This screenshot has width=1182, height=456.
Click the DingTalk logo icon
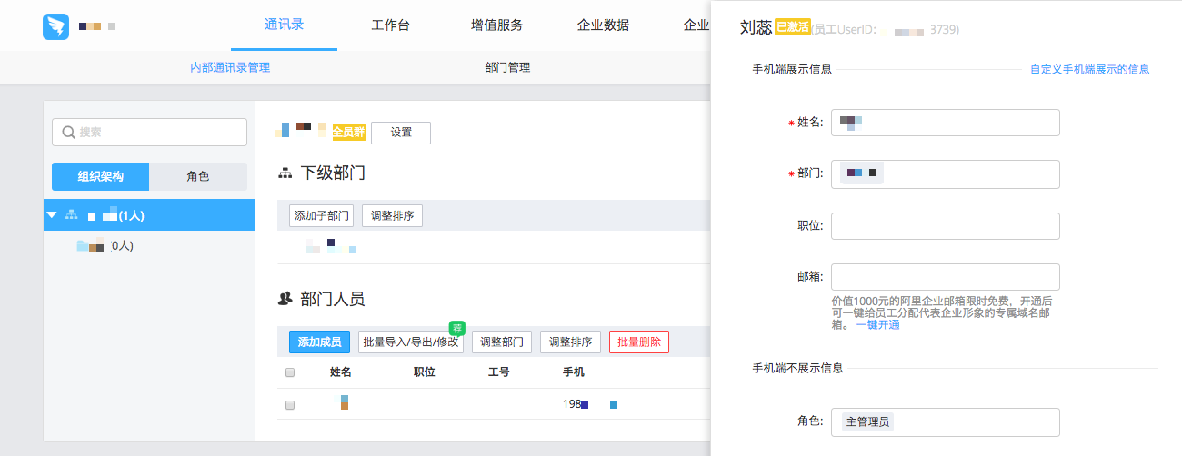pos(56,26)
